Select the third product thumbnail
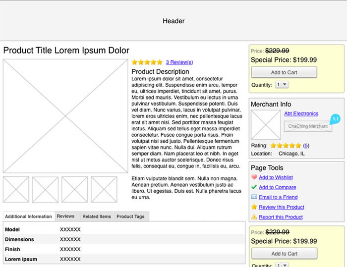Viewport: 347px width, 267px height. tap(74, 189)
